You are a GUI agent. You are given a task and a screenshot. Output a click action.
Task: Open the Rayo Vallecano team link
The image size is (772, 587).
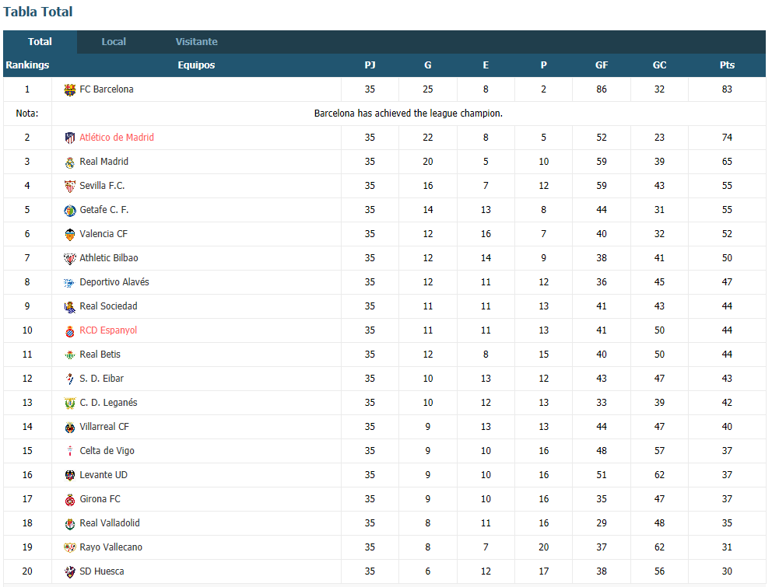click(x=111, y=547)
